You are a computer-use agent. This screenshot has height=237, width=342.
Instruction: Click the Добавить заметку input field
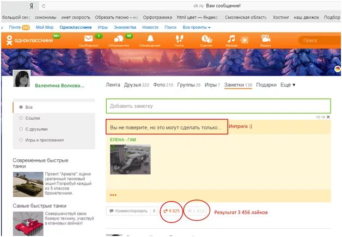218,106
